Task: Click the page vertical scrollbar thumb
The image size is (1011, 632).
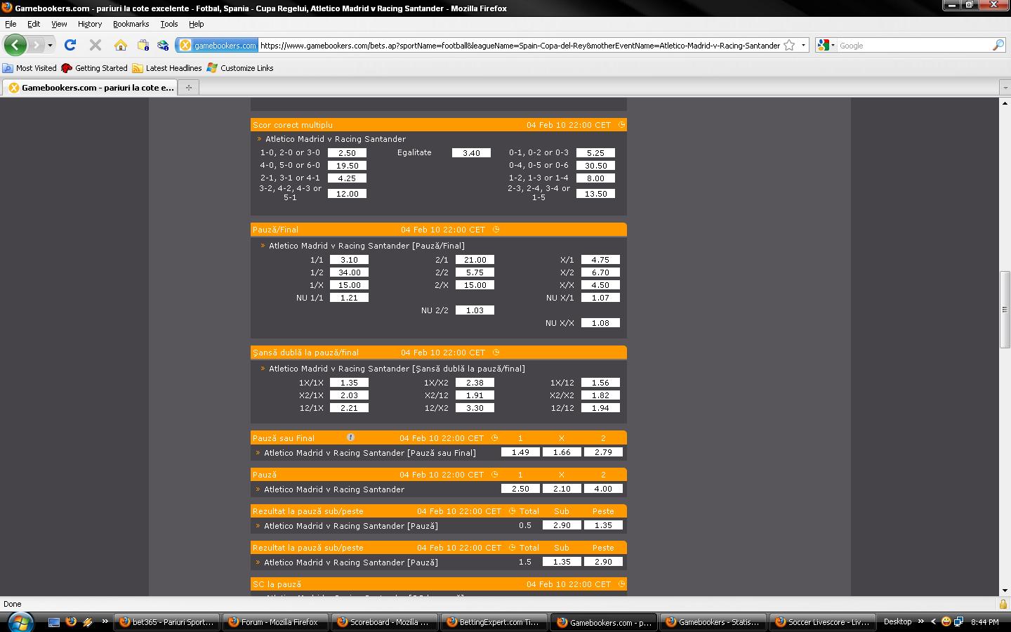Action: coord(1005,308)
